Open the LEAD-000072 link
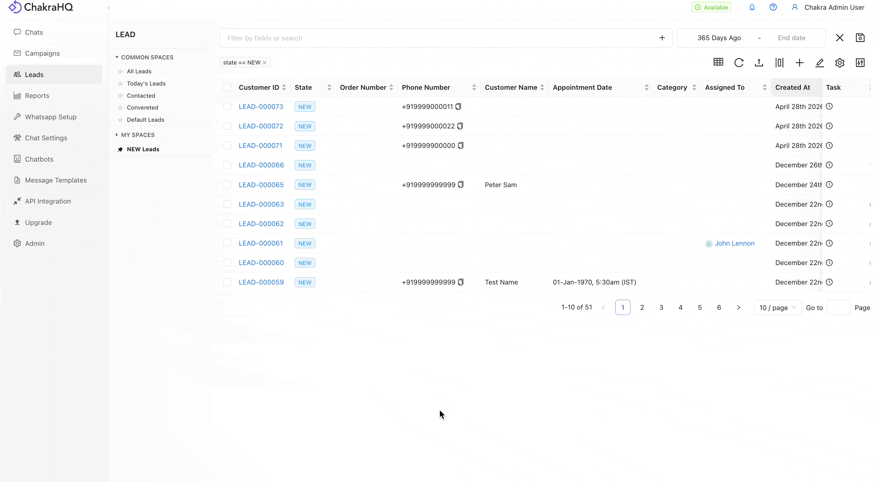The height and width of the screenshot is (482, 878). [261, 126]
